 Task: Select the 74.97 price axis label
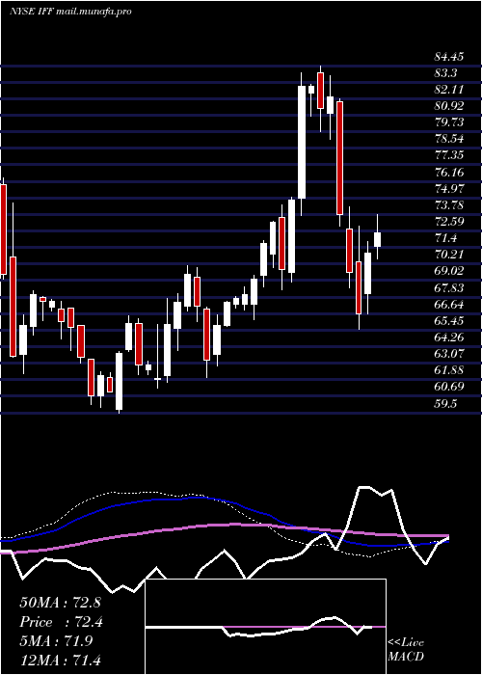click(x=448, y=189)
